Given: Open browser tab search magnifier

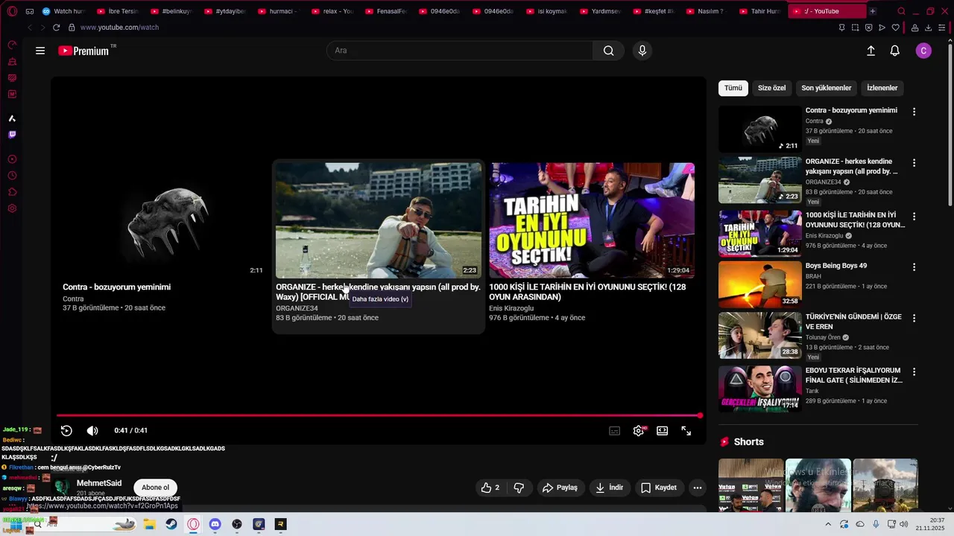Looking at the screenshot, I should pos(902,11).
